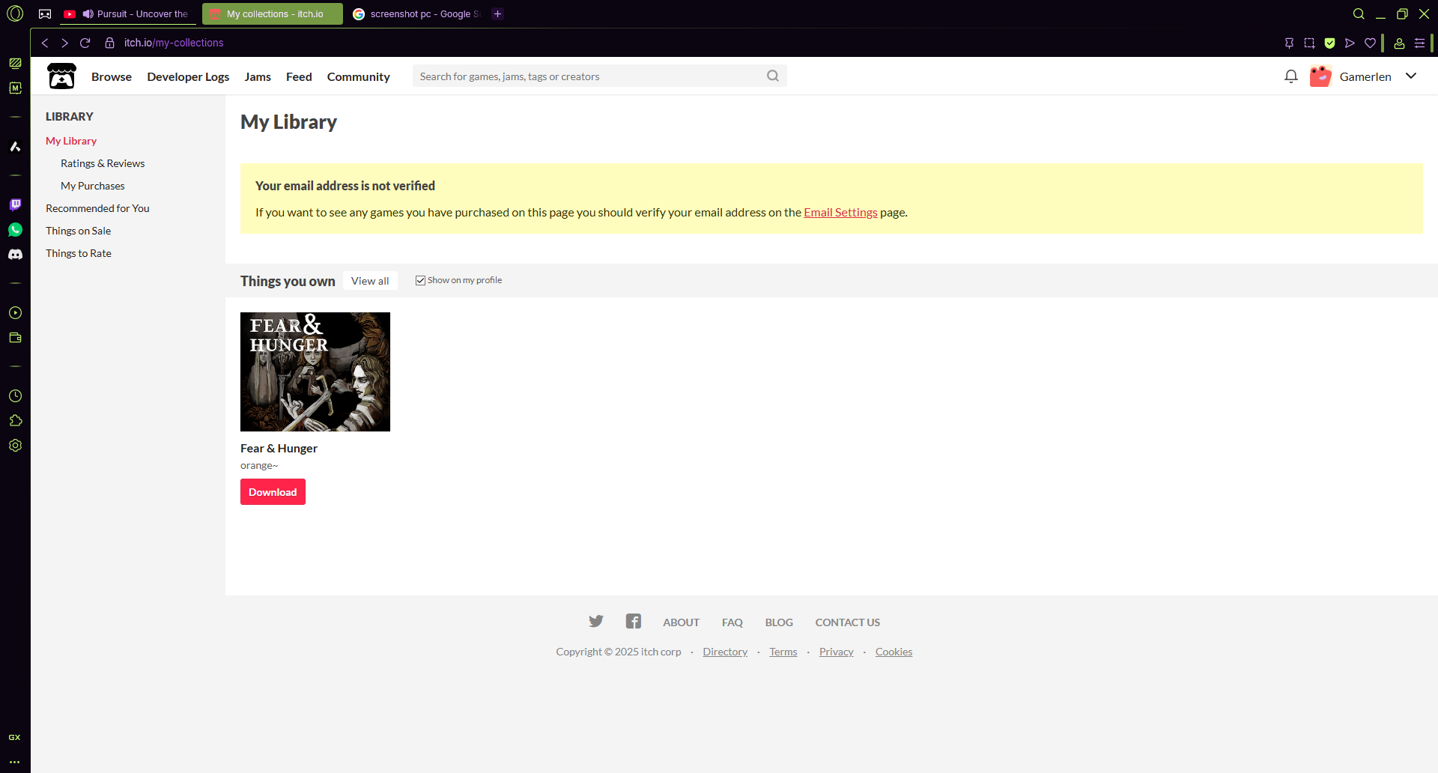Viewport: 1438px width, 773px height.
Task: Open the Opera GX main menu logo
Action: click(x=15, y=13)
